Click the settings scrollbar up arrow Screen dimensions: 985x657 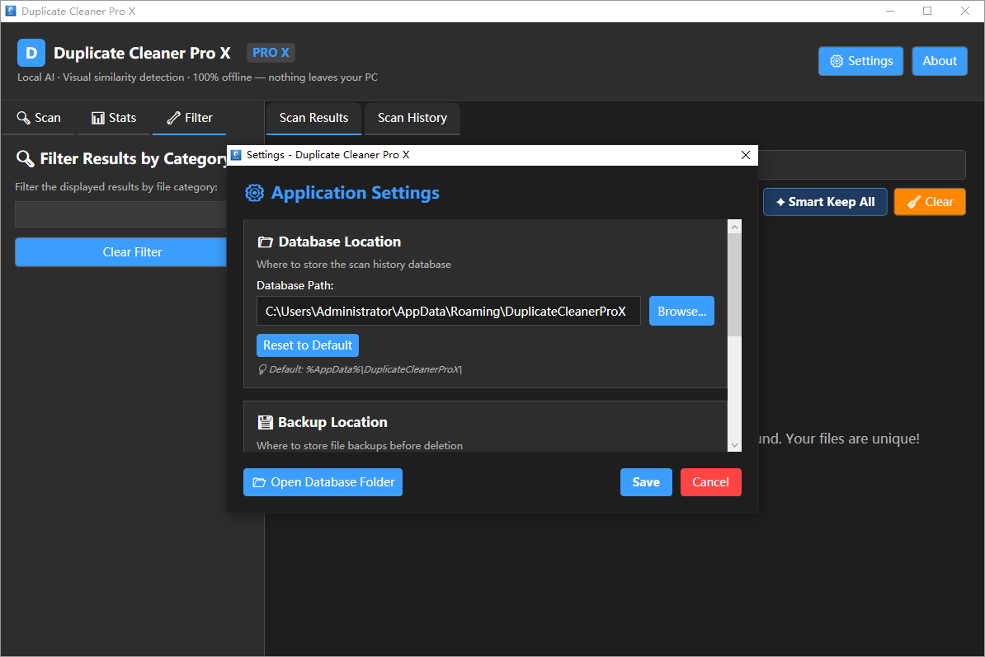coord(734,227)
